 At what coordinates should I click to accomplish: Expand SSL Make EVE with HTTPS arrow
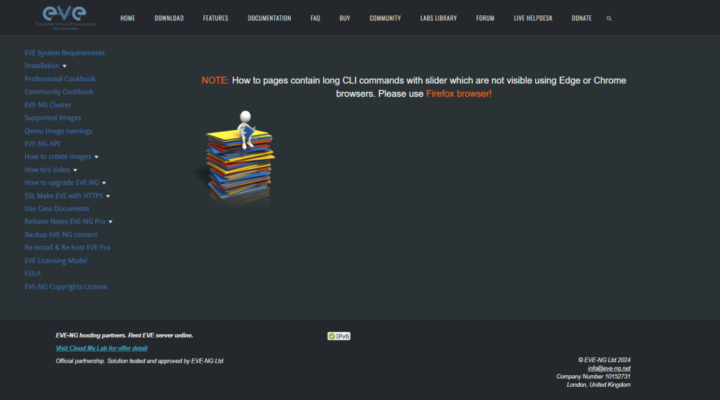(108, 196)
